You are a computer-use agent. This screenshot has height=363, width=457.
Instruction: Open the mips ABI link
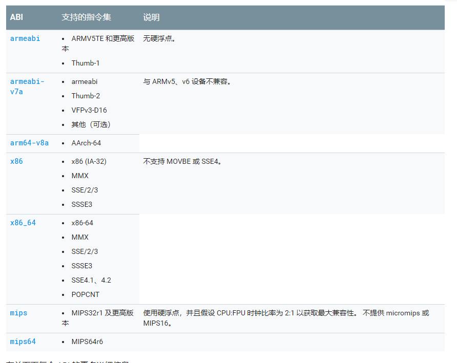coord(18,313)
